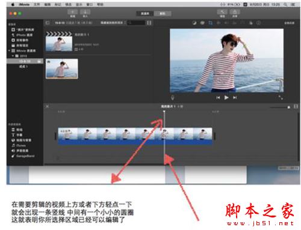301x230 pixels.
Task: Open the Modify menu in menu bar
Action: tap(69, 4)
